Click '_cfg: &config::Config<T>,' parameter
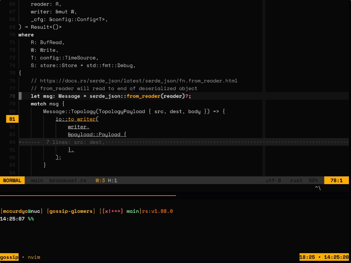Viewport: 351px width, 263px height. point(69,19)
